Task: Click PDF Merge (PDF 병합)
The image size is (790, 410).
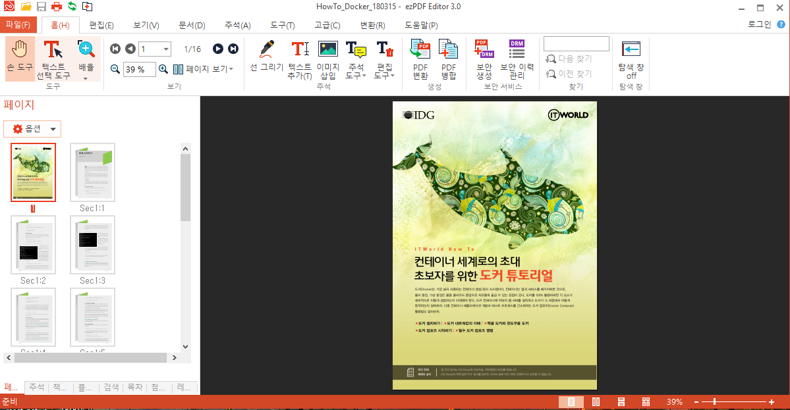Action: pyautogui.click(x=449, y=59)
